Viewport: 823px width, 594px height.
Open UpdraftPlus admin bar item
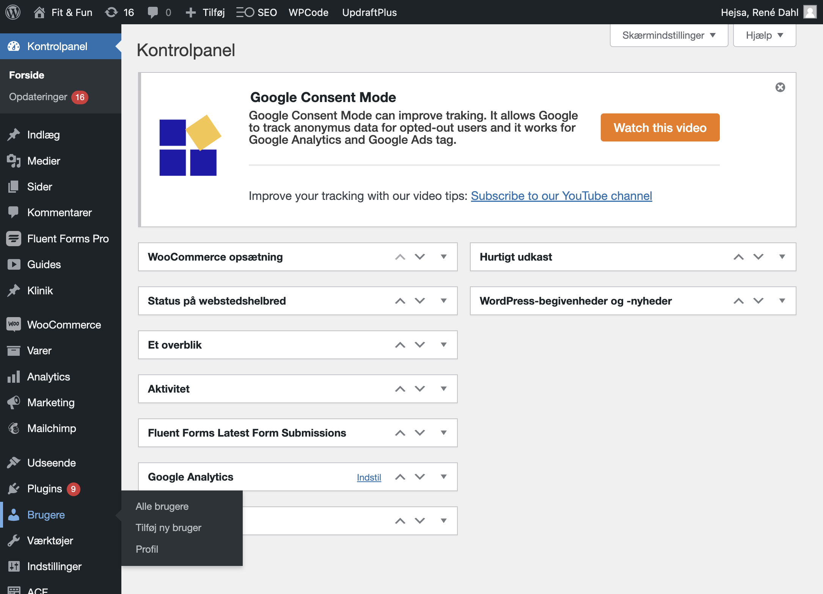pos(369,13)
